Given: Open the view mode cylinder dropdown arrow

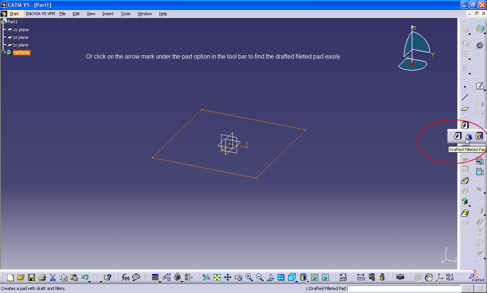Looking at the screenshot, I should [307, 281].
